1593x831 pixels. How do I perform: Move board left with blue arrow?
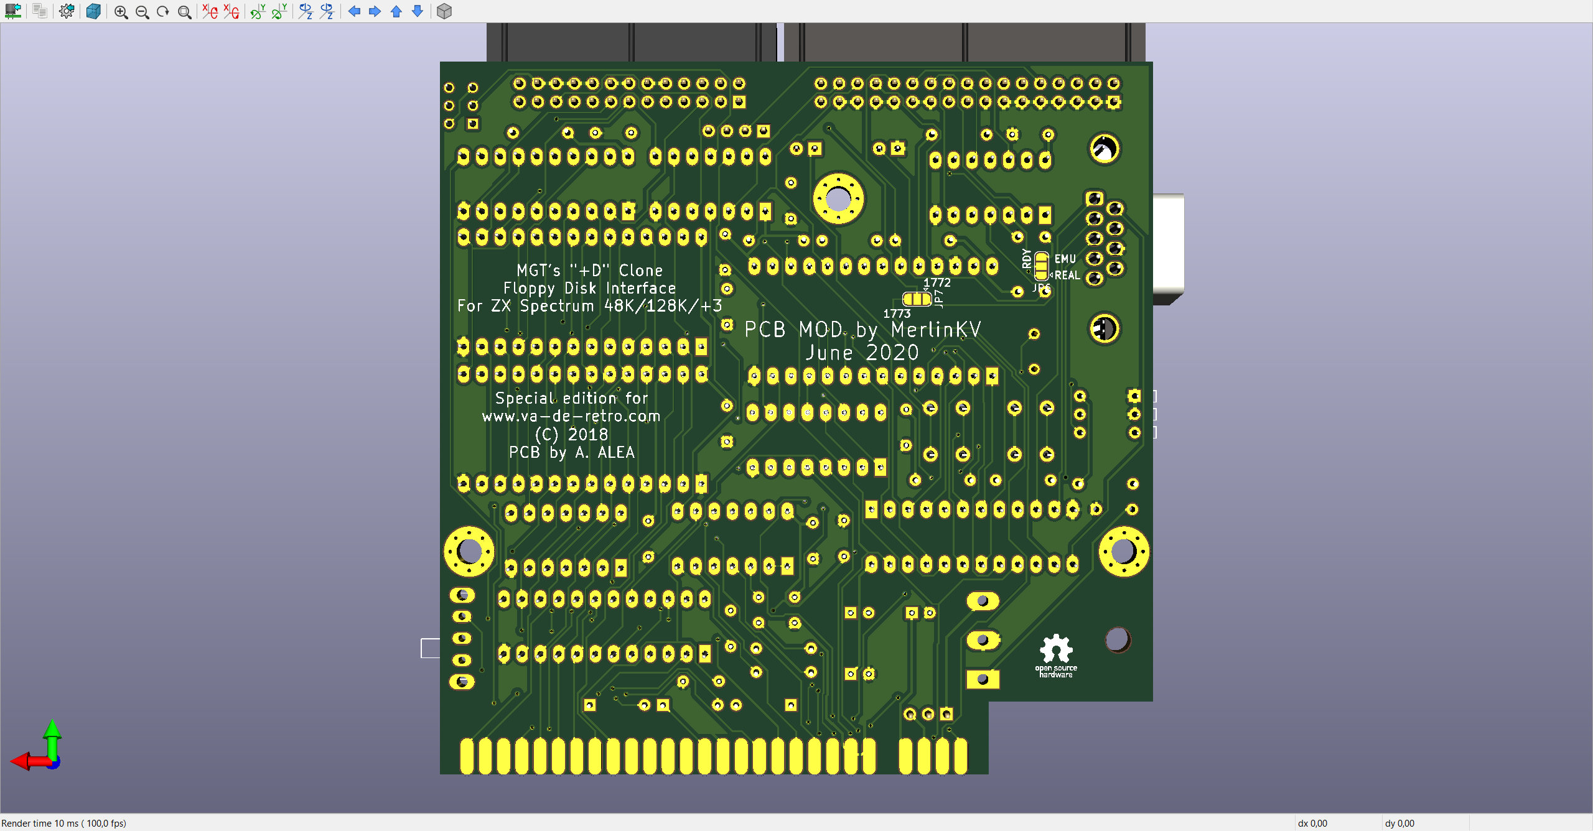[354, 11]
